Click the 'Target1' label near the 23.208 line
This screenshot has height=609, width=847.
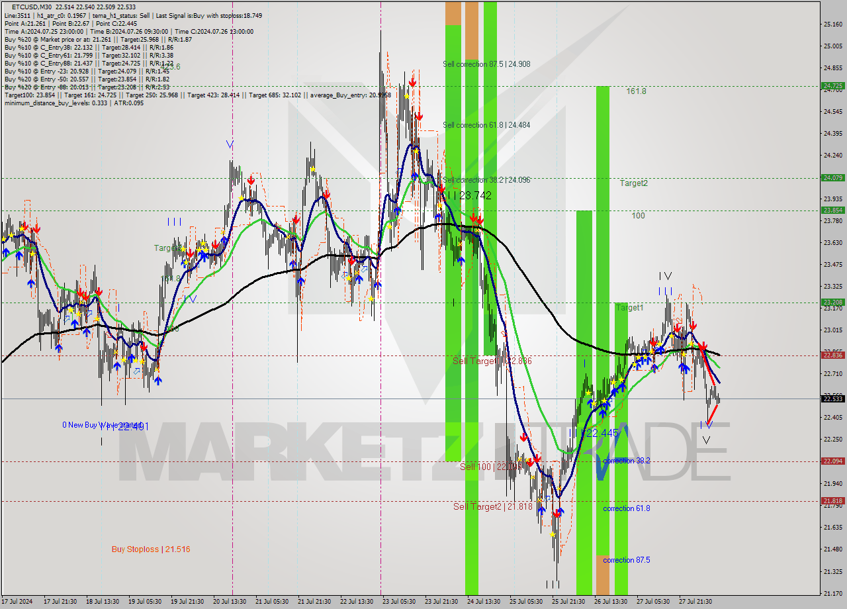629,308
